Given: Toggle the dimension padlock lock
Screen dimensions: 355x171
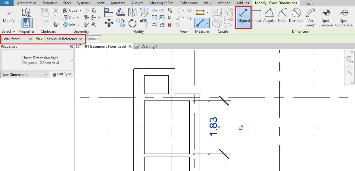Looking at the screenshot, I should point(241,128).
